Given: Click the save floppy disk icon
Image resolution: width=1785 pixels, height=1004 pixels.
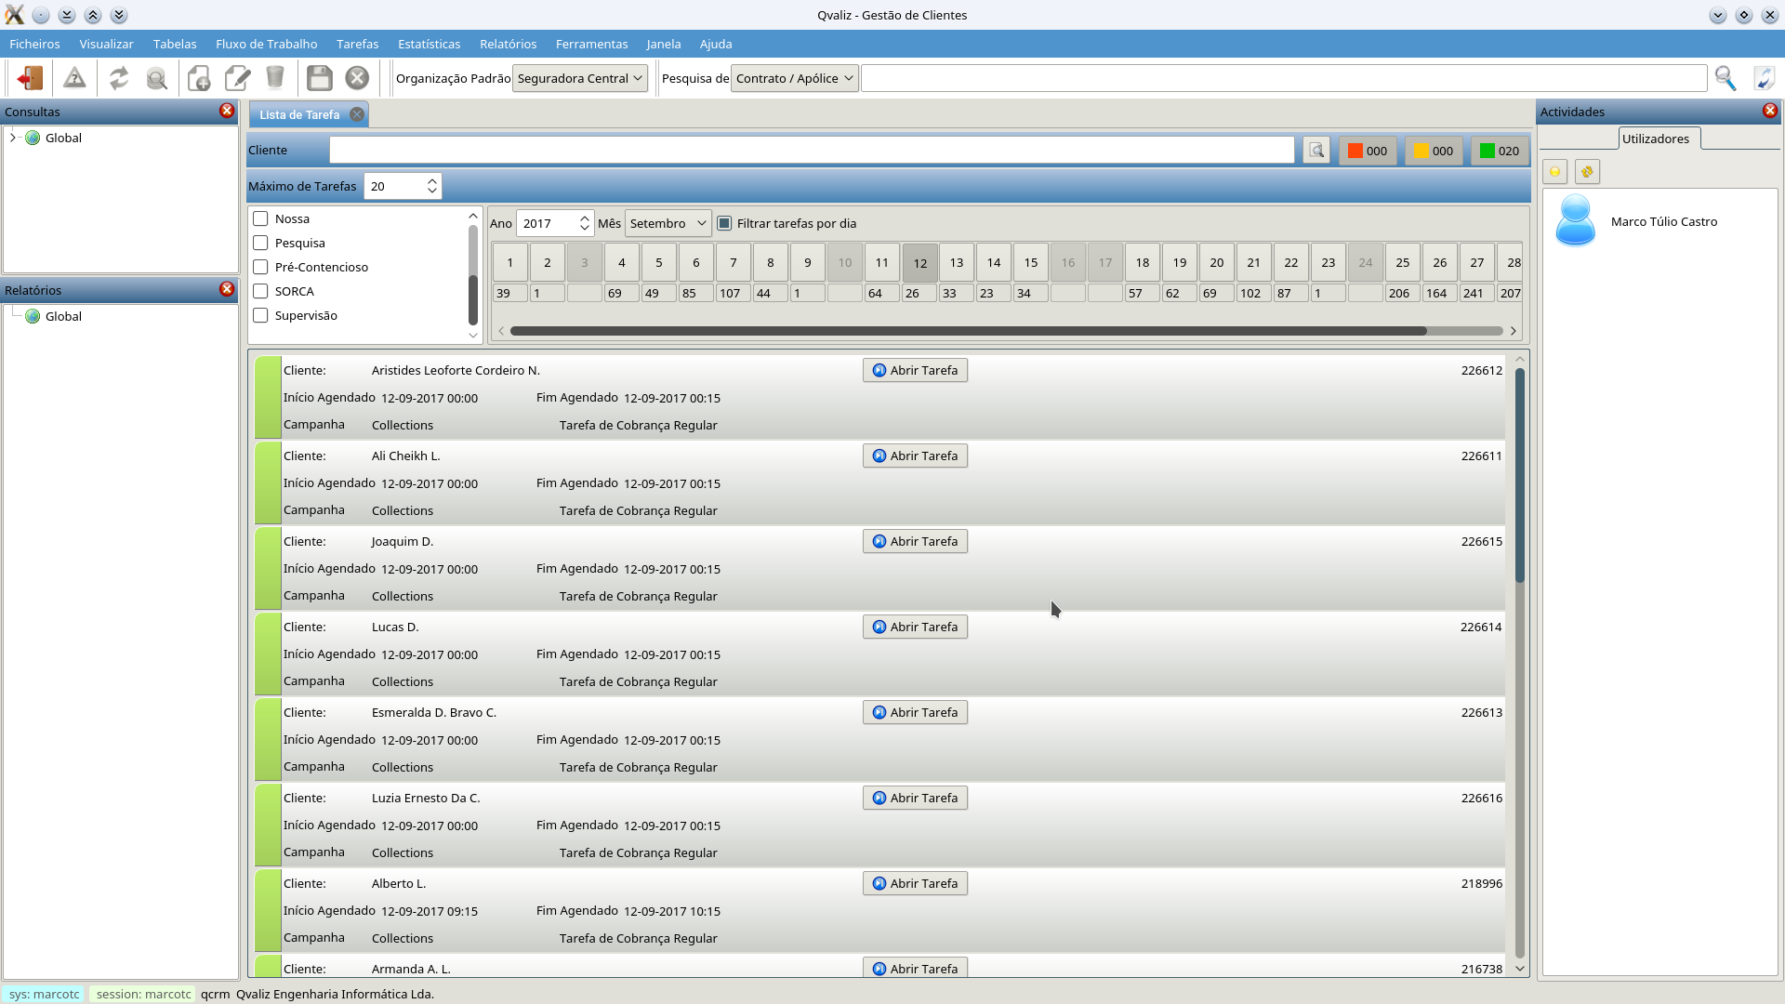Looking at the screenshot, I should coord(319,78).
